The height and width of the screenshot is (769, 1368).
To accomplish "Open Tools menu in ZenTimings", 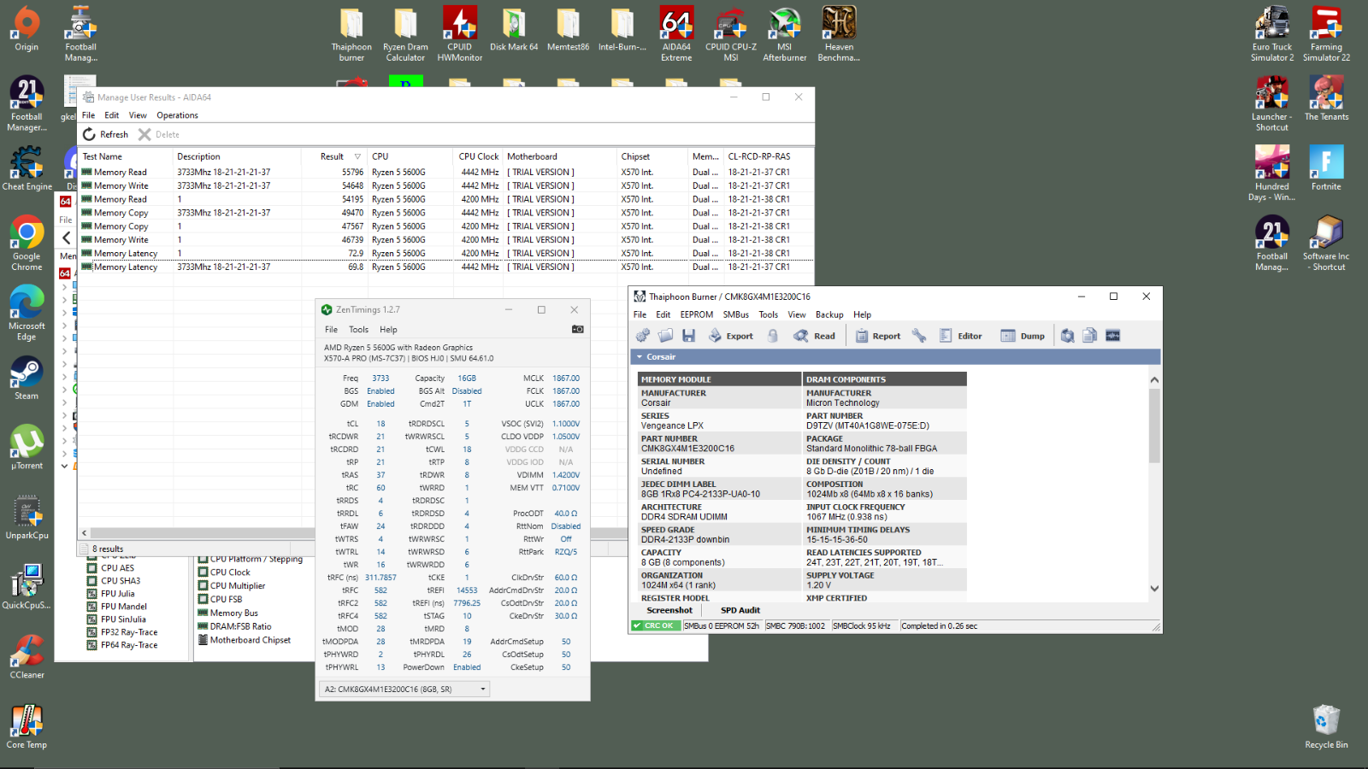I will (x=358, y=330).
